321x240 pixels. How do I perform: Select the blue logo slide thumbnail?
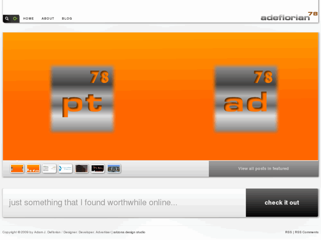click(65, 169)
